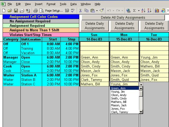The height and width of the screenshot is (127, 169).
Task: Delete Daily Assignments for Sunday
Action: click(95, 26)
